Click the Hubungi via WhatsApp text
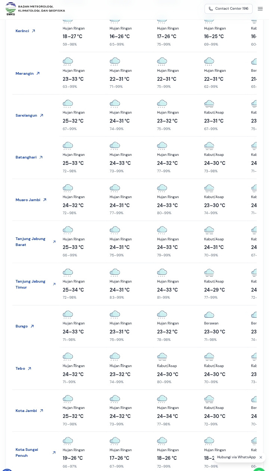The height and width of the screenshot is (471, 269). [x=236, y=457]
